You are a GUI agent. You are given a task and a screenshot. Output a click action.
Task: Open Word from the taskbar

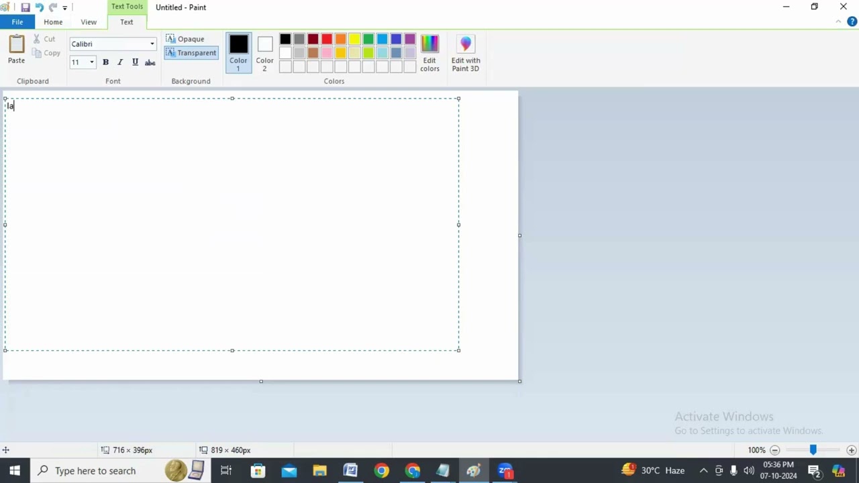(350, 471)
